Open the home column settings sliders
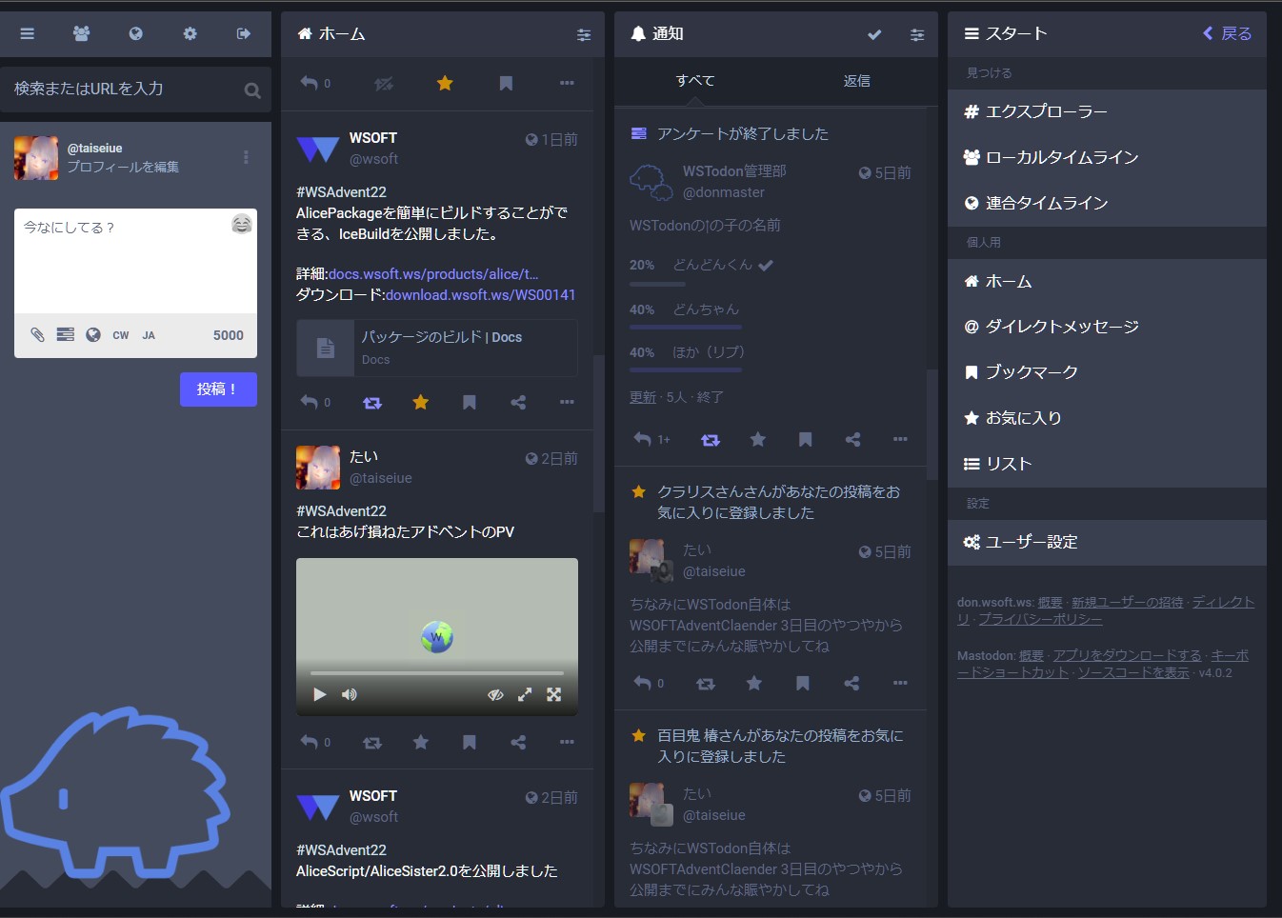Screen dimensions: 1282x918 coord(584,34)
